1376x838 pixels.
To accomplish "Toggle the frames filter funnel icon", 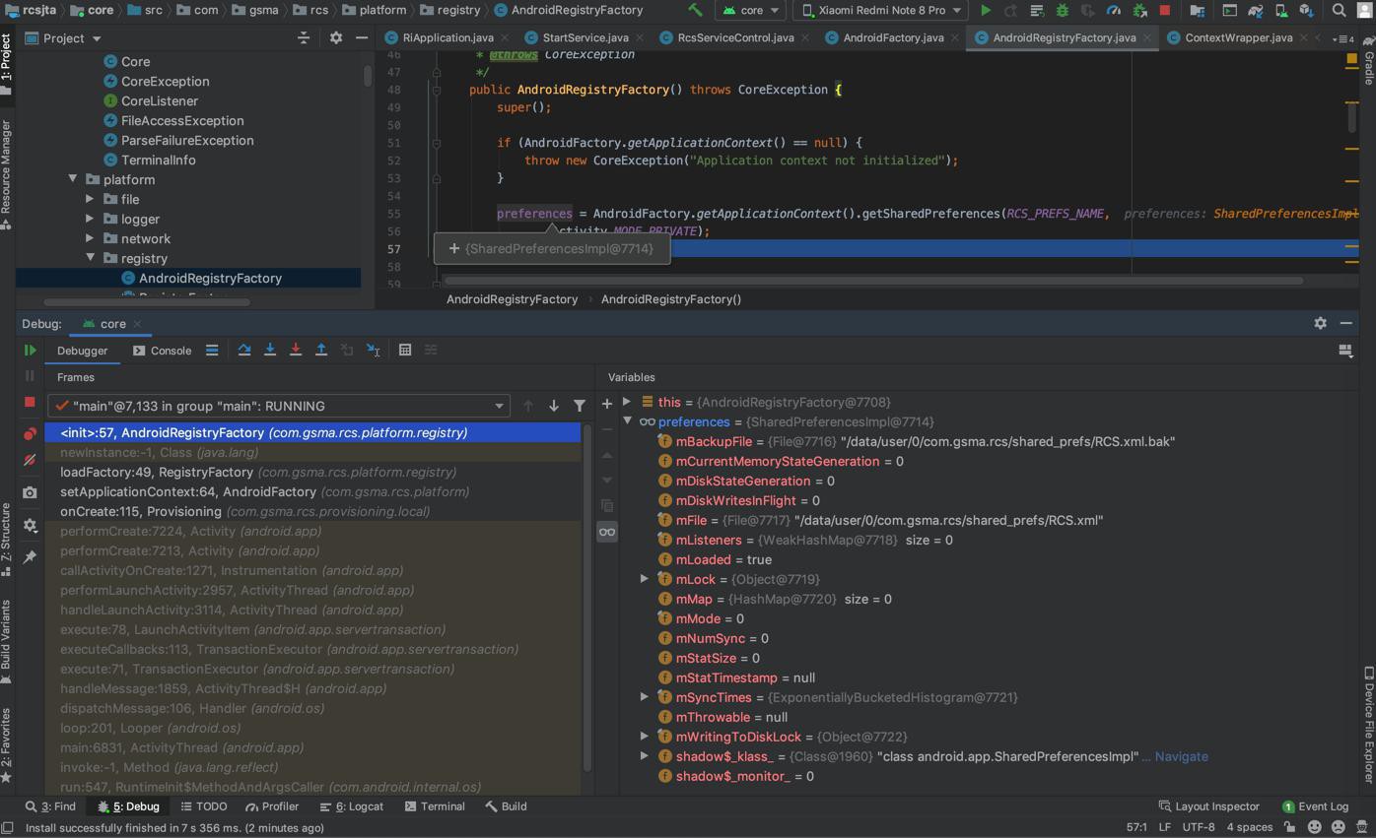I will pyautogui.click(x=580, y=406).
